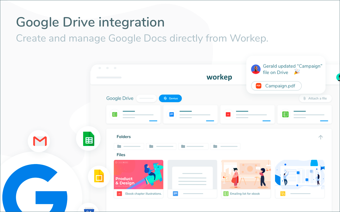This screenshot has height=212, width=340.
Task: Click the gray search bar placeholder in header
Action: (109, 78)
